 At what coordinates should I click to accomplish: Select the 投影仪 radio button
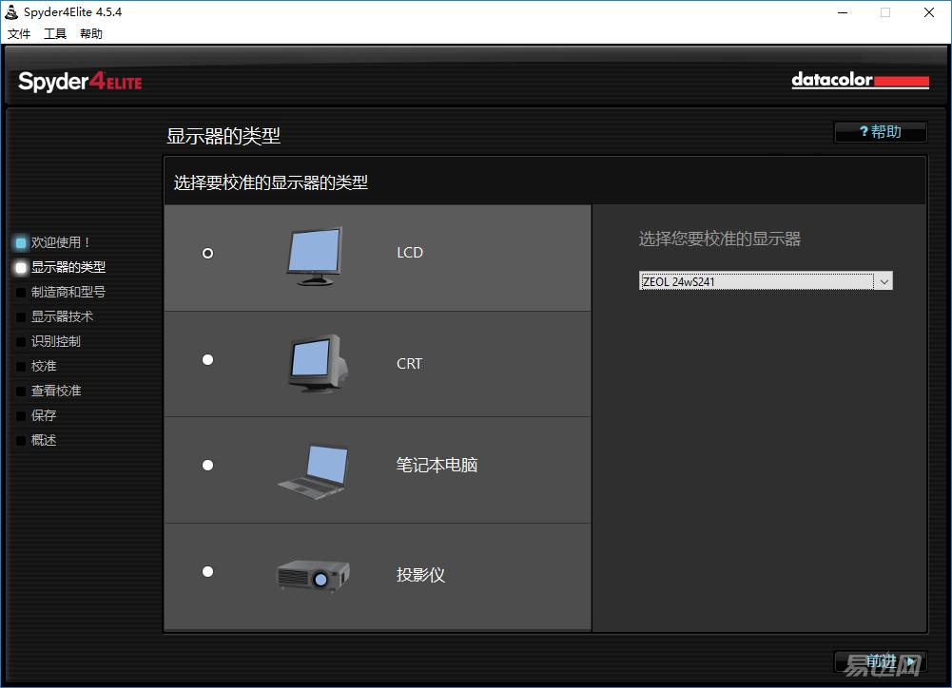coord(207,572)
